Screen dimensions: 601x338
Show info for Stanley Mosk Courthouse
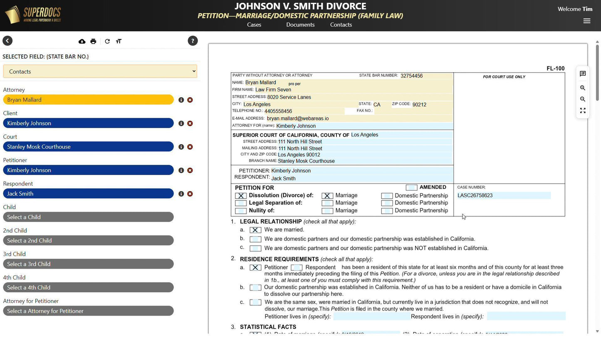pos(181,147)
